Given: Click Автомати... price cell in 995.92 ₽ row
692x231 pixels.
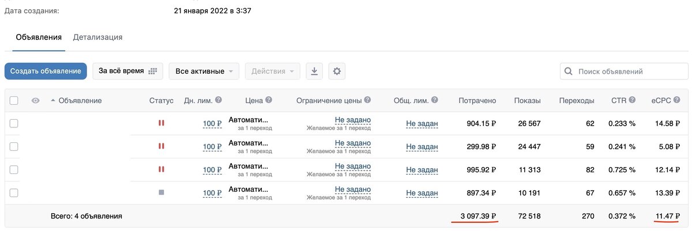Looking at the screenshot, I should pos(249,166).
